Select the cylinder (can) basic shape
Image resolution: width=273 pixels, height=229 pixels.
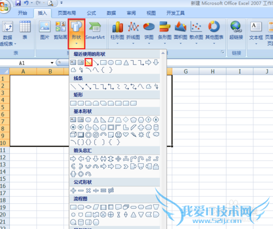(x=156, y=127)
